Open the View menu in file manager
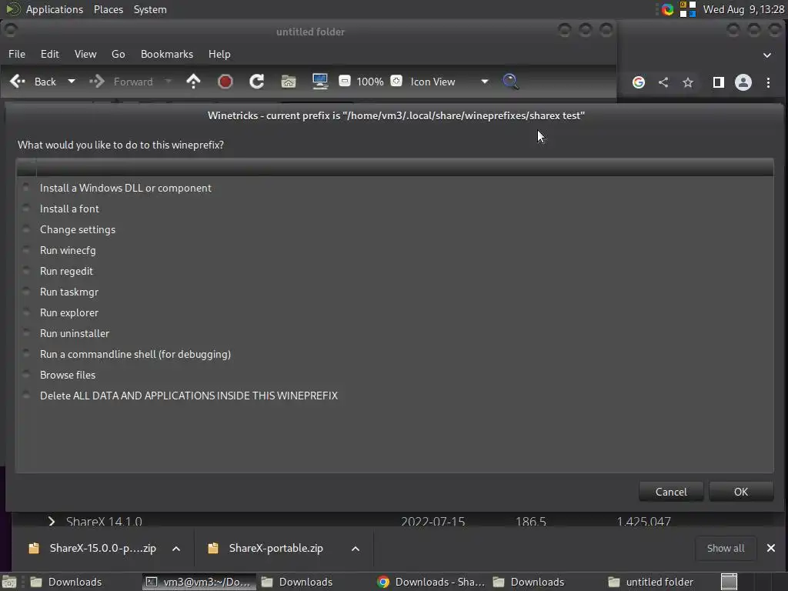 pyautogui.click(x=85, y=54)
